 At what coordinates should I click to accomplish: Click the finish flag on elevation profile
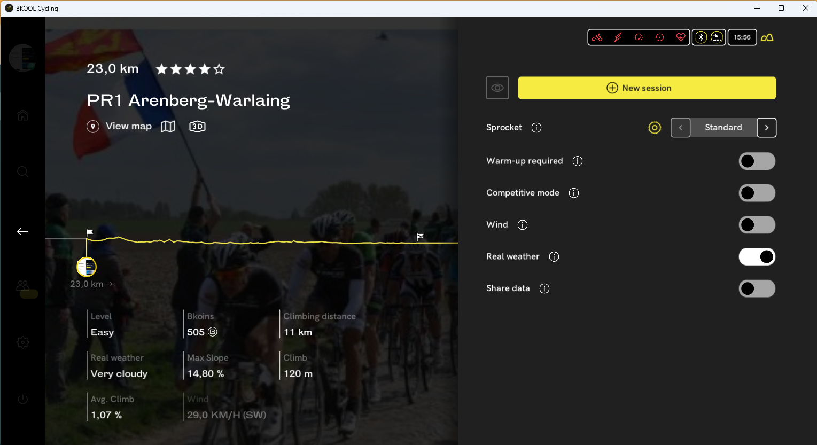420,237
